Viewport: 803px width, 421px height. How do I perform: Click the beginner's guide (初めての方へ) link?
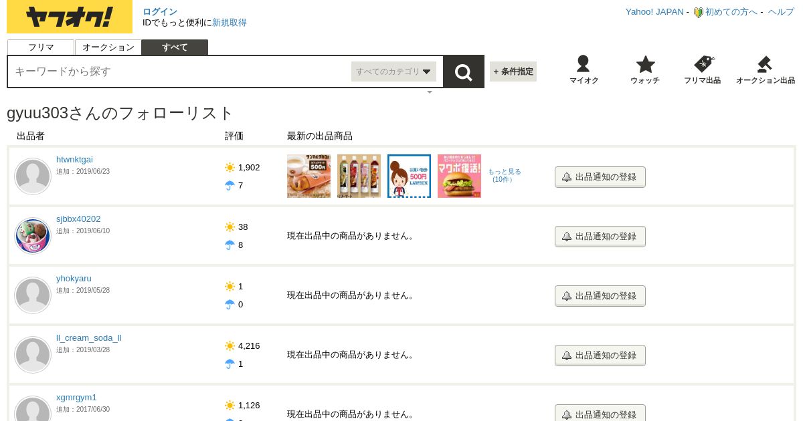coord(731,12)
